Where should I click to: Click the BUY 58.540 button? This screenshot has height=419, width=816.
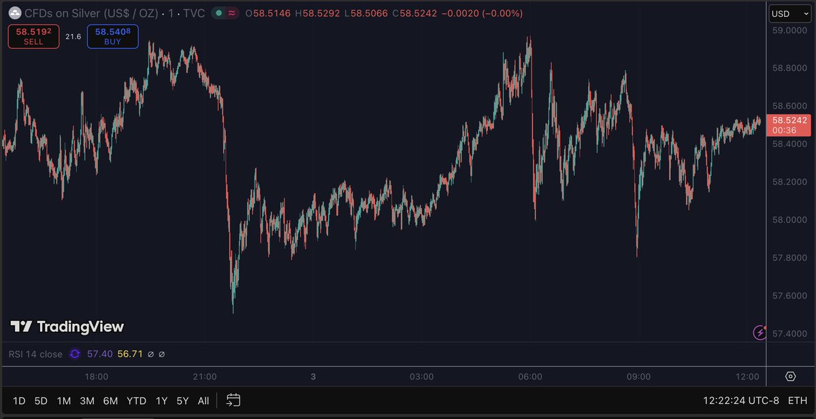(x=112, y=36)
